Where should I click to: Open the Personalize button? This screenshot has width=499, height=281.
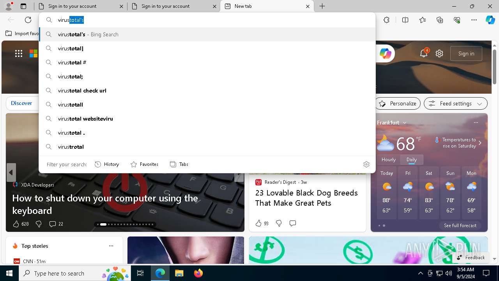point(398,103)
